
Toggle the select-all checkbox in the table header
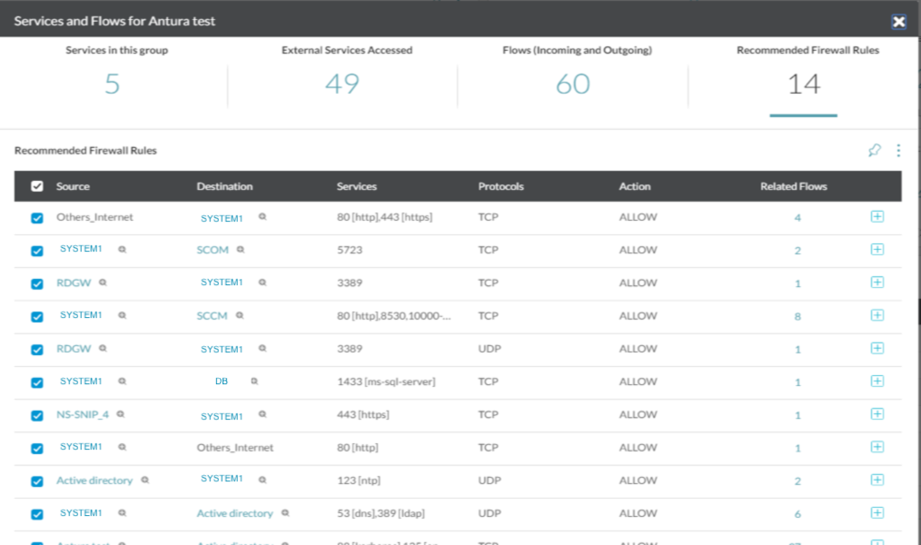coord(37,185)
